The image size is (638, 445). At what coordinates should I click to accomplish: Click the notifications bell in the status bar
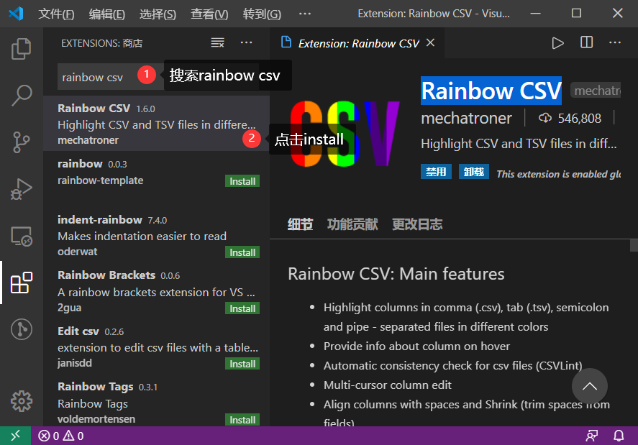(619, 435)
